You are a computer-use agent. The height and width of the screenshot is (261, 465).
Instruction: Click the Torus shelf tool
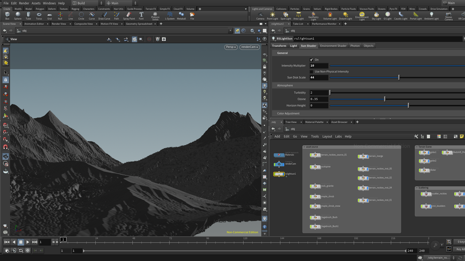pos(39,16)
